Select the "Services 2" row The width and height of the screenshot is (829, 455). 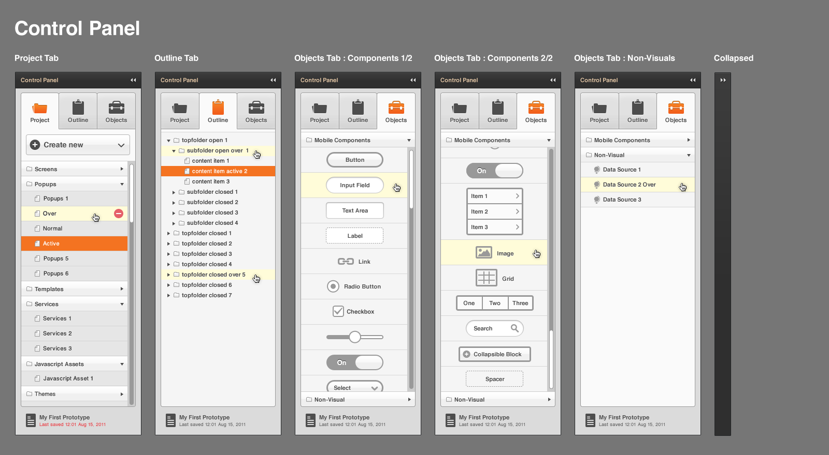[x=75, y=333]
